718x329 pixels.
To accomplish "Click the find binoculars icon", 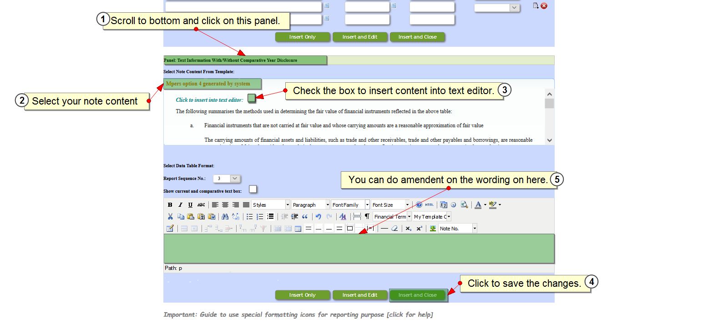I will (225, 217).
